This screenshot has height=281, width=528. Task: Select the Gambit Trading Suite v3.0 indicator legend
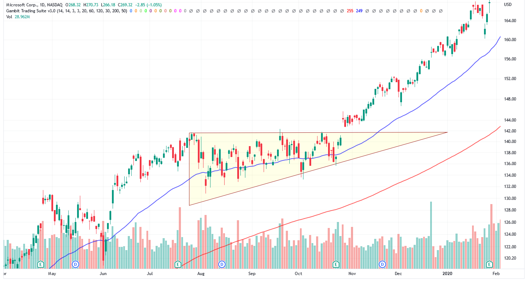[x=67, y=11]
